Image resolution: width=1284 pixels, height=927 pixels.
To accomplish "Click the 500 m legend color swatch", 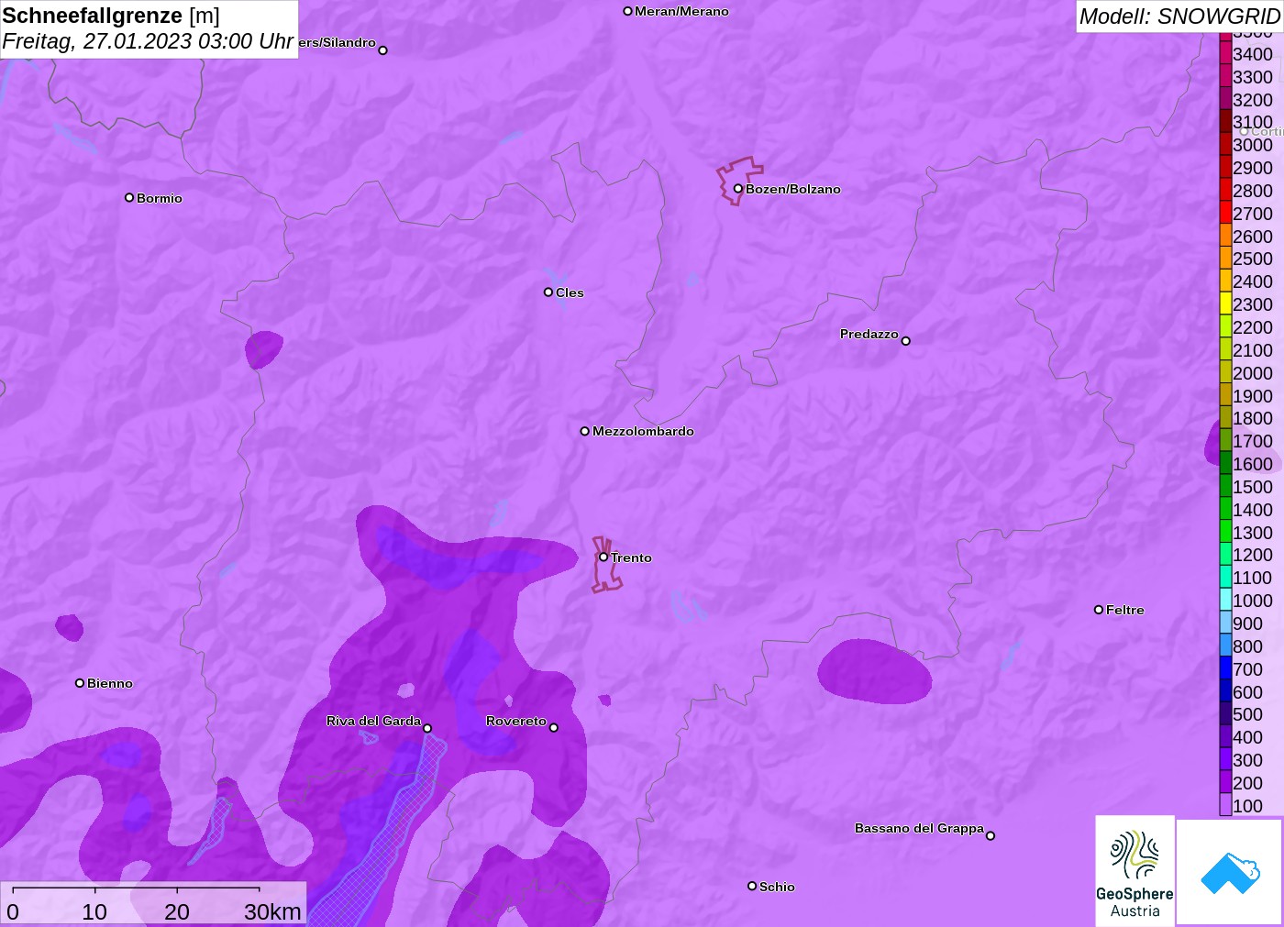I will tap(1225, 714).
